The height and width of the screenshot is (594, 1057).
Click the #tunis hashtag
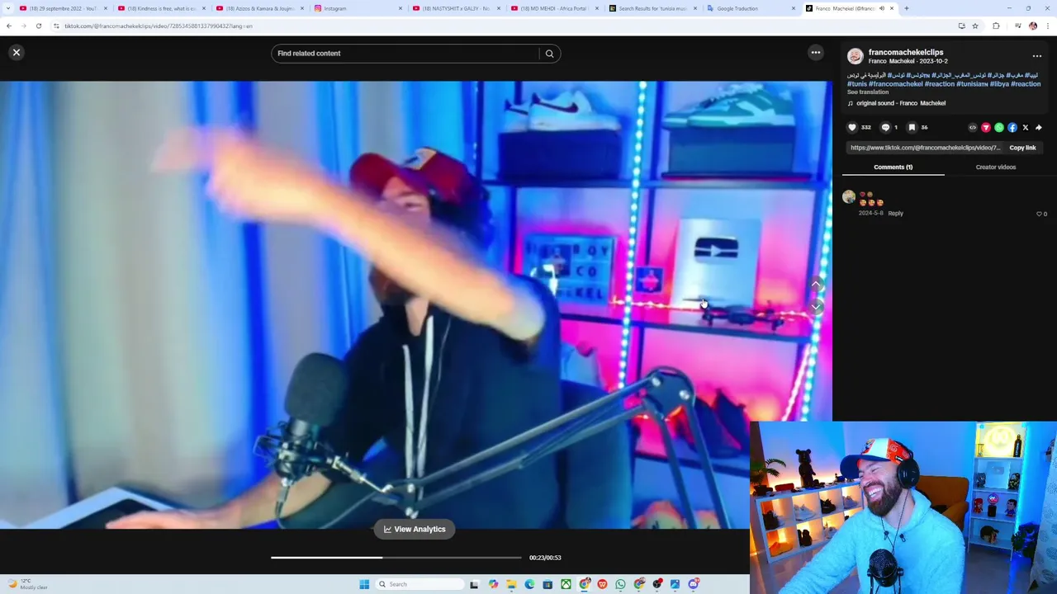coord(857,84)
